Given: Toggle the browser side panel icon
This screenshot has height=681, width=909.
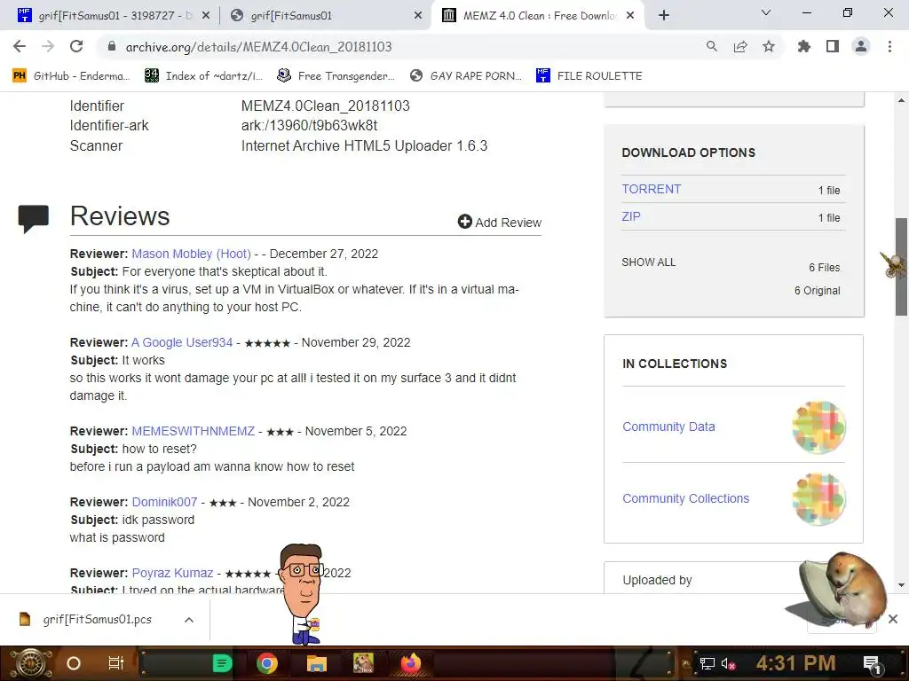Looking at the screenshot, I should [x=833, y=46].
